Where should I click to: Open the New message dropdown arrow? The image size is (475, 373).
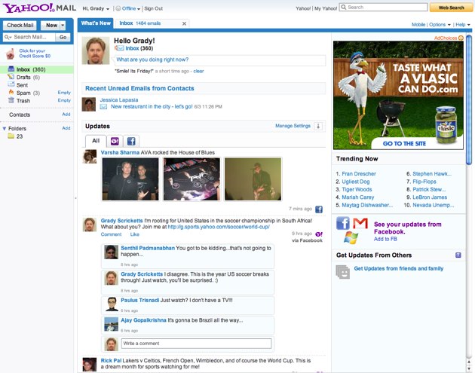coord(63,25)
